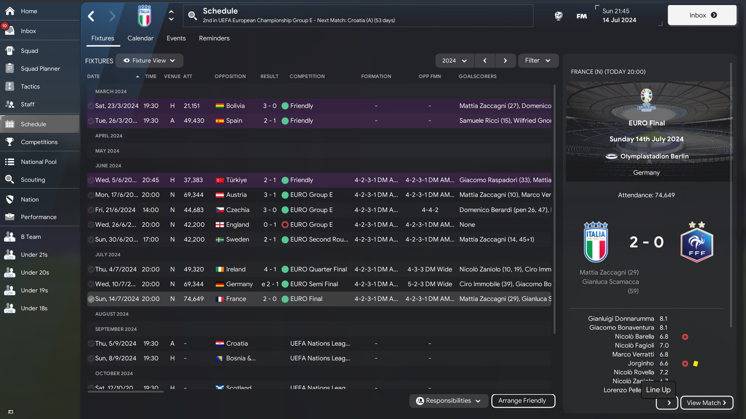Open the FM menu logo
Viewport: 746px width, 419px height.
point(582,16)
